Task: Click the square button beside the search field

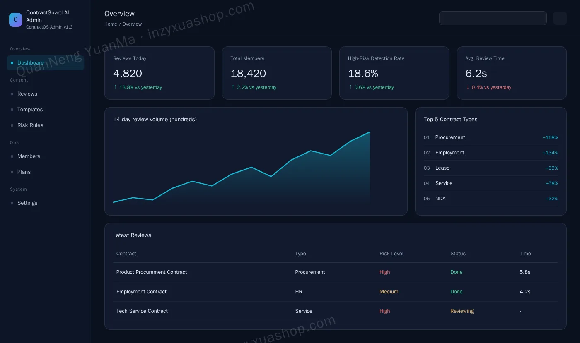Action: tap(560, 18)
